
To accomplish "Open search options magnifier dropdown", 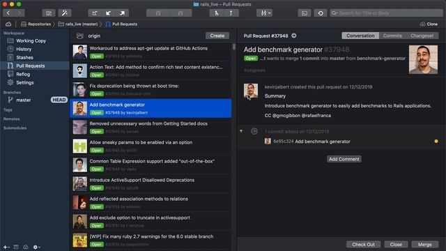I will [x=334, y=13].
